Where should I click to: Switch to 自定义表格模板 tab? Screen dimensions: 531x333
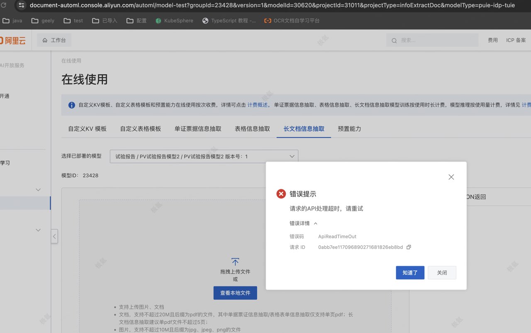(141, 129)
